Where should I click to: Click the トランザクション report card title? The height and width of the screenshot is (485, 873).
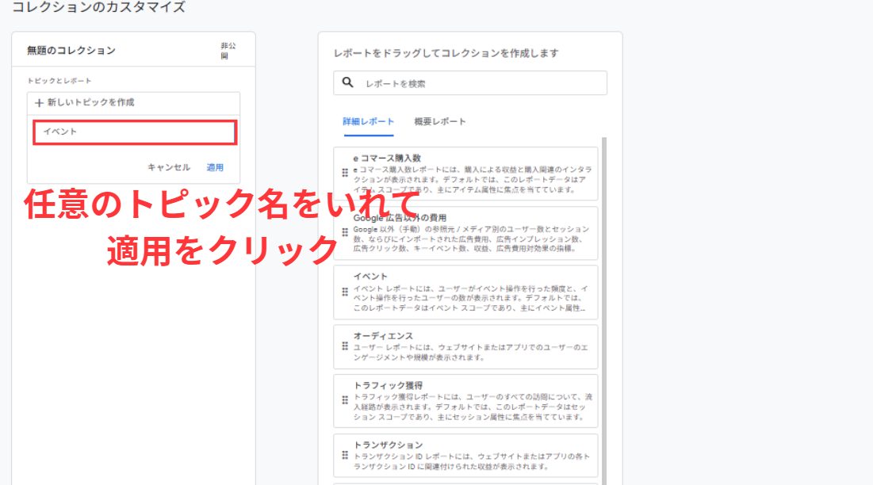pyautogui.click(x=388, y=445)
